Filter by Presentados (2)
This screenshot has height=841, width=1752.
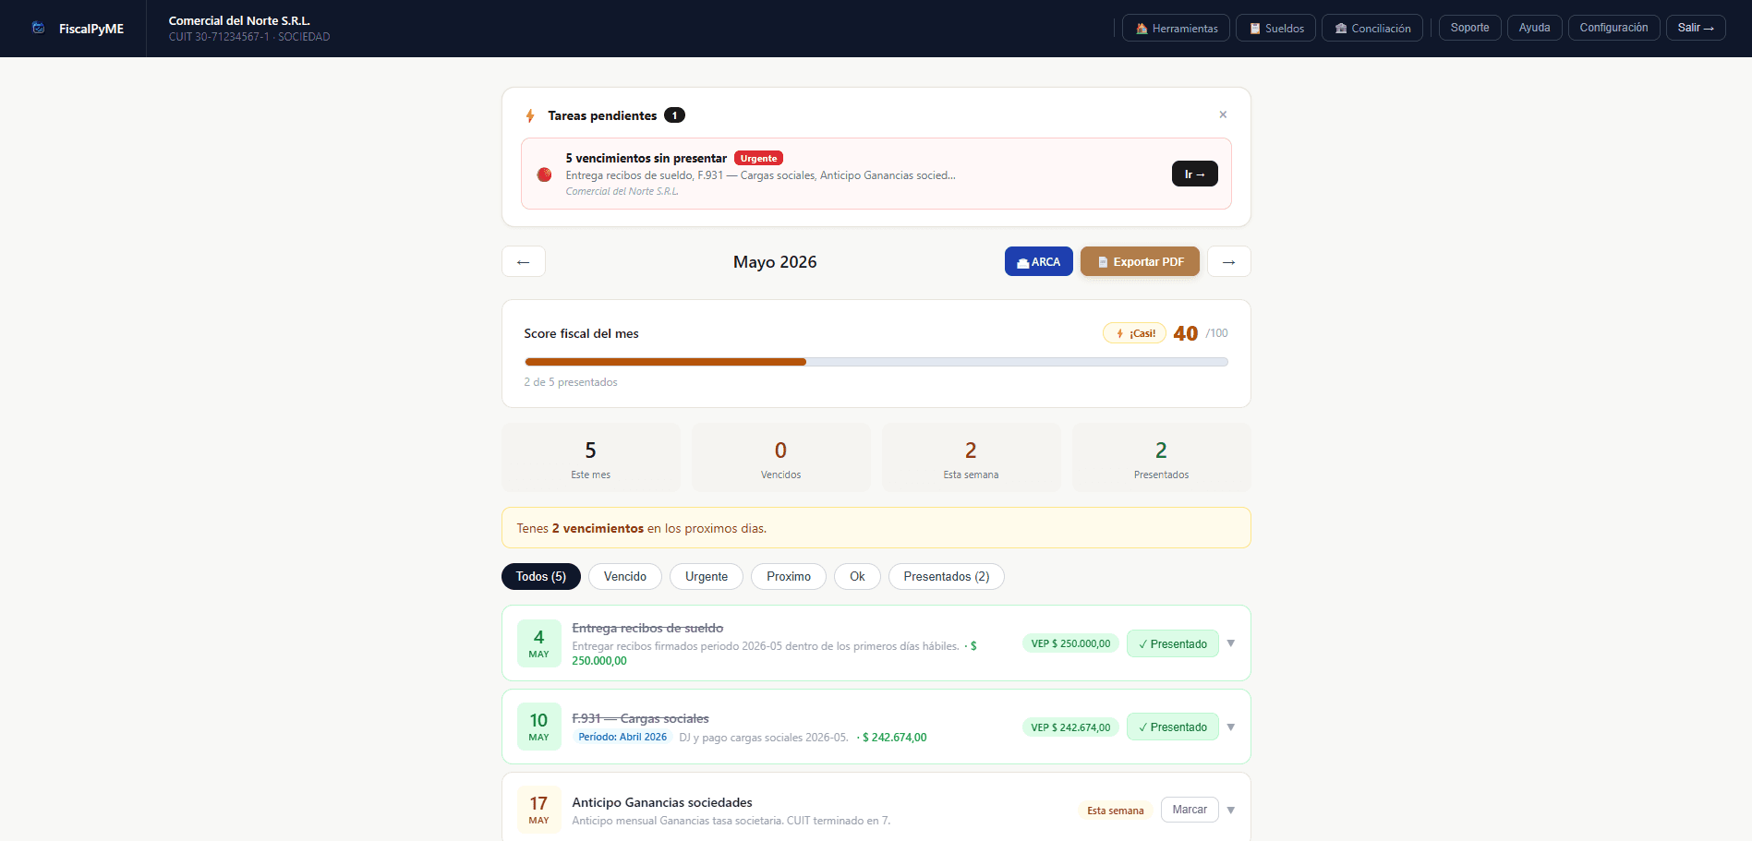point(947,576)
